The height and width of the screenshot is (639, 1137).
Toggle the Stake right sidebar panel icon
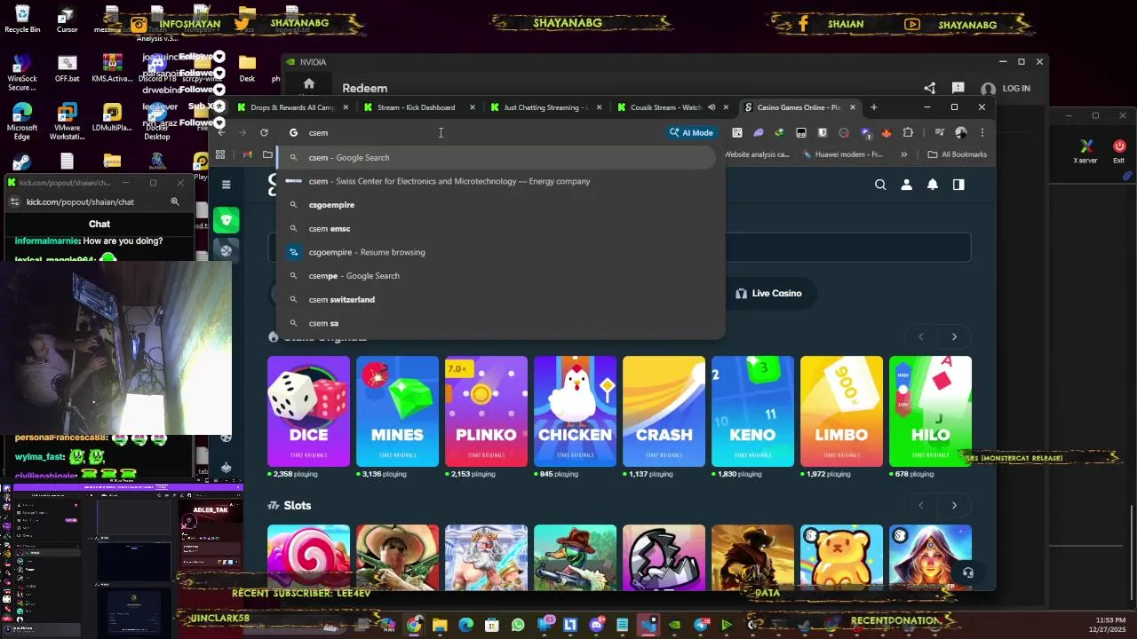pos(958,185)
